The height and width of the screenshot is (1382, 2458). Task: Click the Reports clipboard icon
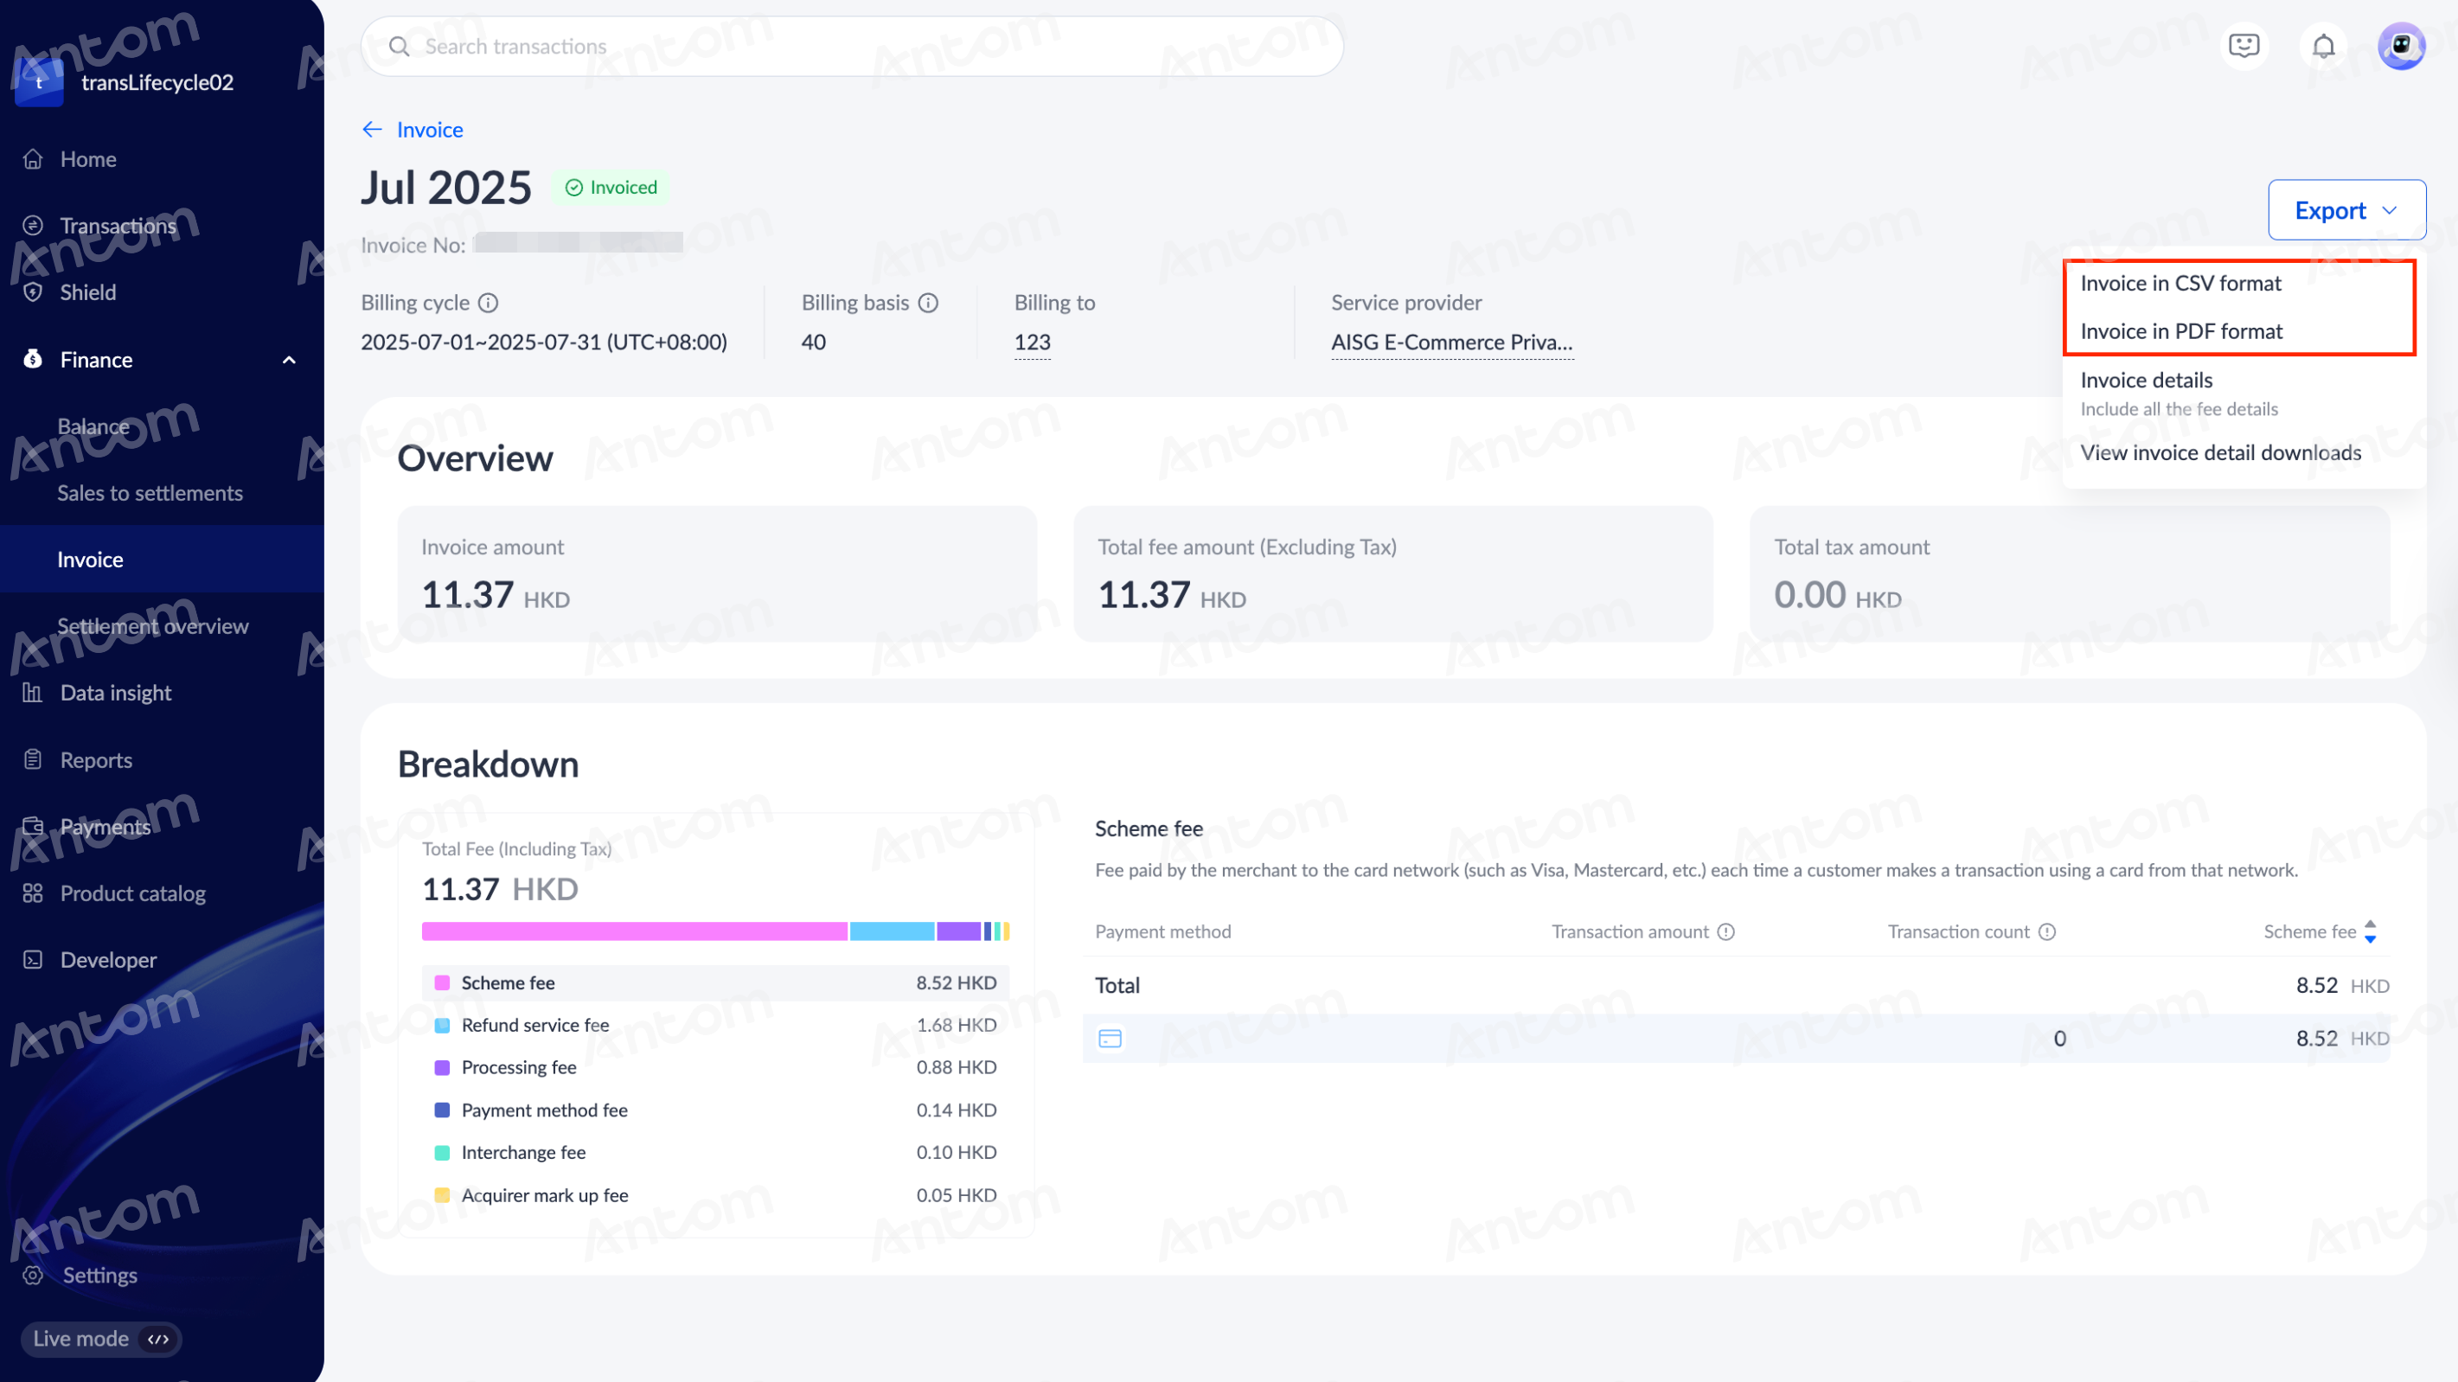[34, 759]
